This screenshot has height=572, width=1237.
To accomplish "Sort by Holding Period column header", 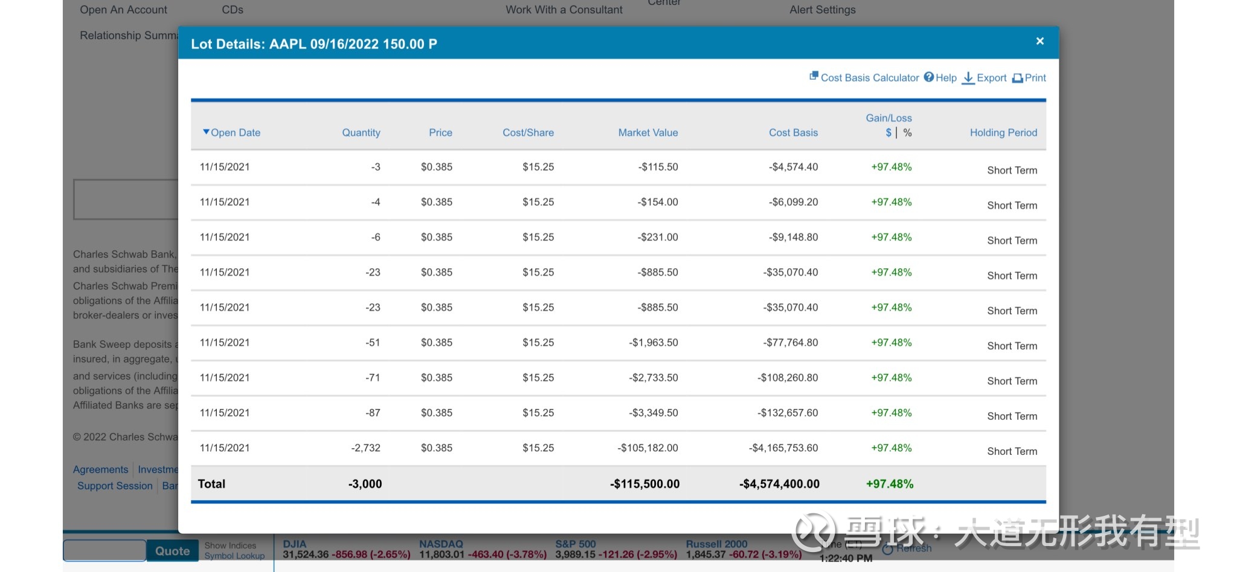I will click(x=1003, y=132).
